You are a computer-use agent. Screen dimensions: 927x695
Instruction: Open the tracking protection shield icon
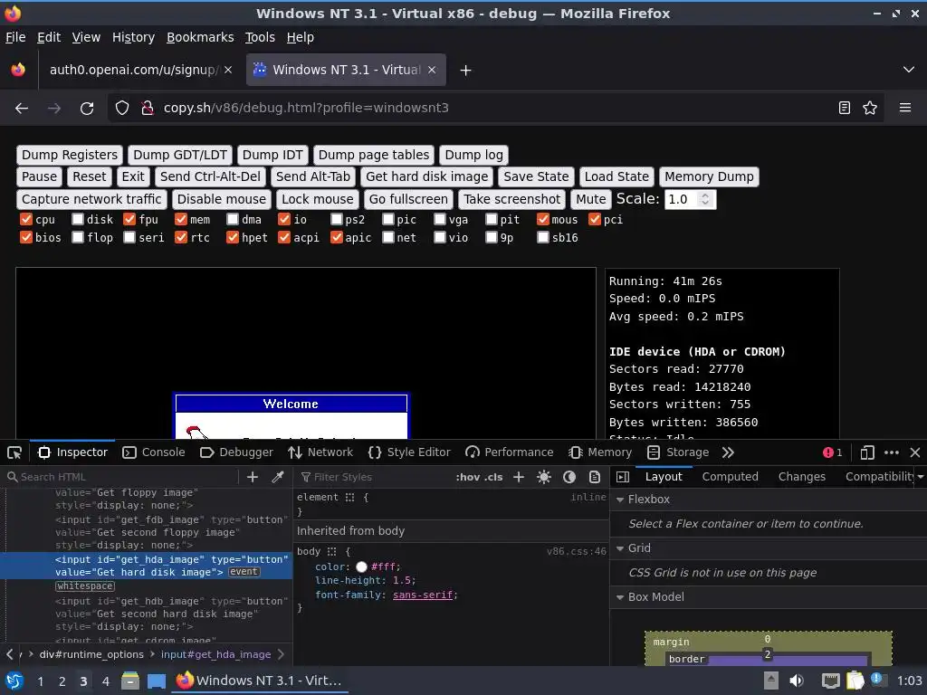pyautogui.click(x=122, y=109)
